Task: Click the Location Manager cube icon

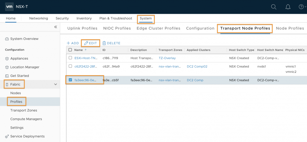Action: pyautogui.click(x=7, y=67)
